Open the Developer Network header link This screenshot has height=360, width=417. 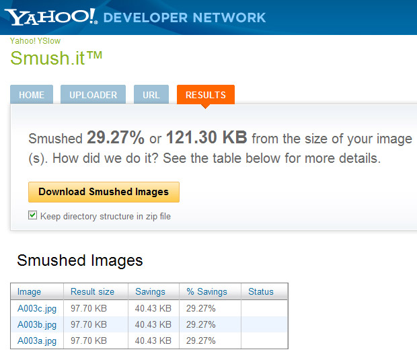(184, 17)
